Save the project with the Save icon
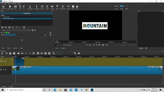Screen dimensions: 164x92 [15, 7]
